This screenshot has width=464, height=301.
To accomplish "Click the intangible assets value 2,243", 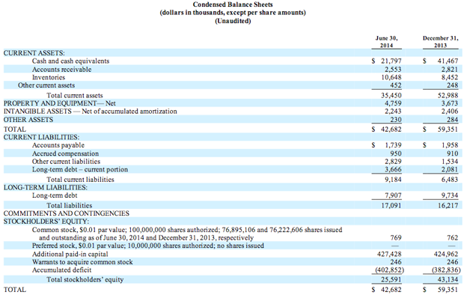I will pos(393,112).
